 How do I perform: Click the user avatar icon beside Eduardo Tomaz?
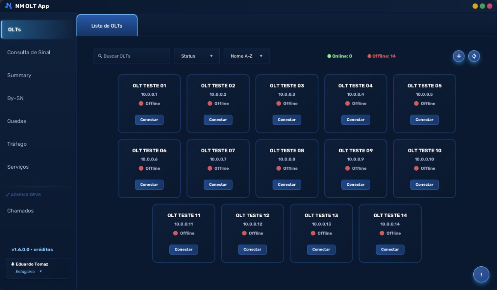coord(13,264)
